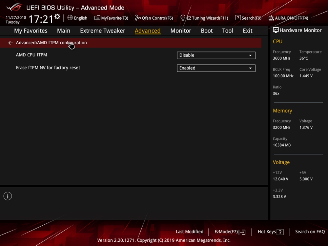Viewport: 328px width, 246px height.
Task: Click memory frequency value 3200 MHz
Action: (x=281, y=127)
